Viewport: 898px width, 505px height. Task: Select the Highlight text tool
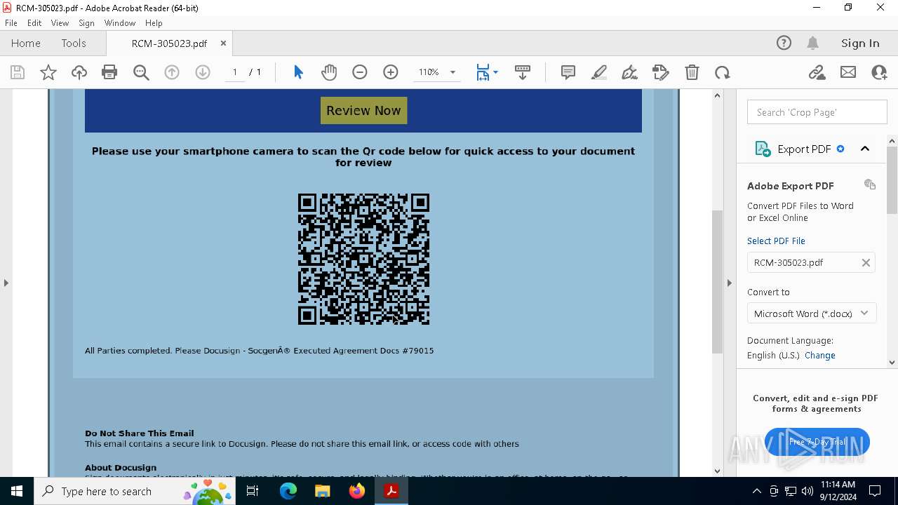[599, 72]
